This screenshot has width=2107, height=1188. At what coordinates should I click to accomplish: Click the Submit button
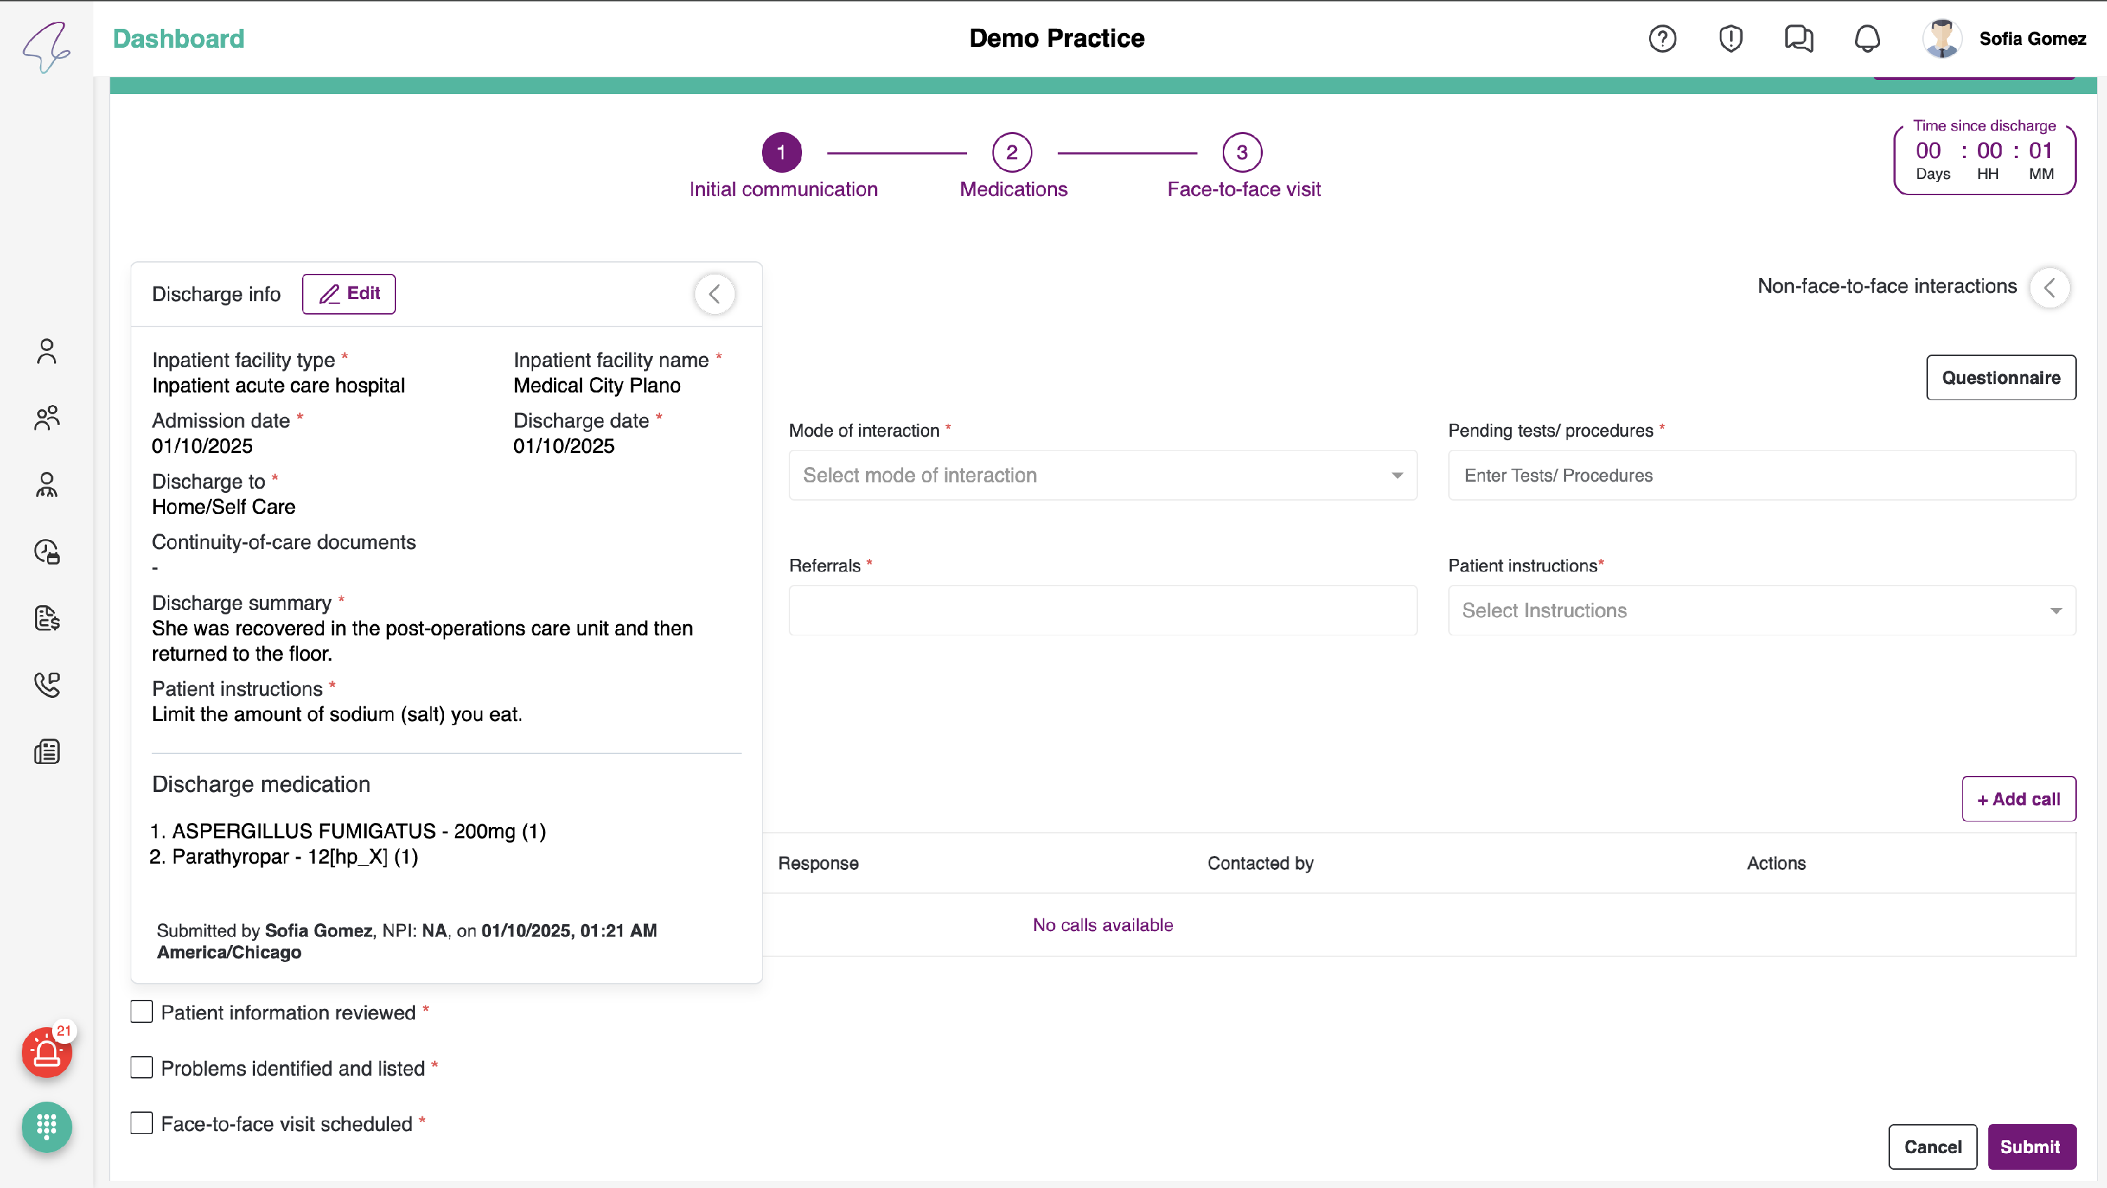(x=2030, y=1147)
